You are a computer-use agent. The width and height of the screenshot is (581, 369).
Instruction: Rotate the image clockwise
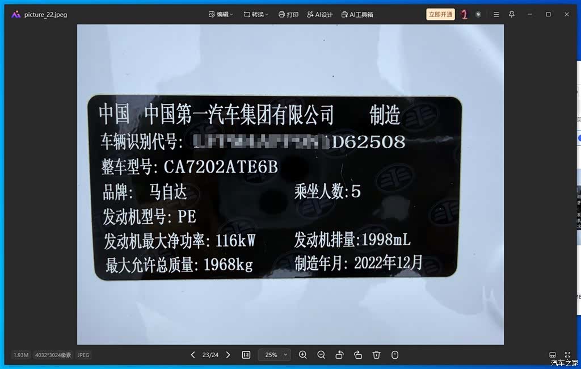coord(358,355)
